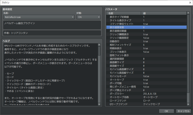
Task: Select the ポーズ可能 parameter row
Action: [147, 83]
